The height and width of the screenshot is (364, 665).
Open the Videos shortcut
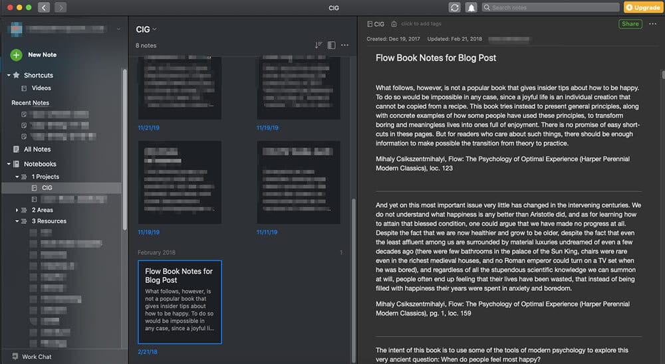click(x=41, y=88)
